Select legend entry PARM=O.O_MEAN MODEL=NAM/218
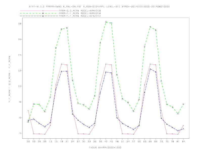The image size is (200, 154). pos(80,11)
